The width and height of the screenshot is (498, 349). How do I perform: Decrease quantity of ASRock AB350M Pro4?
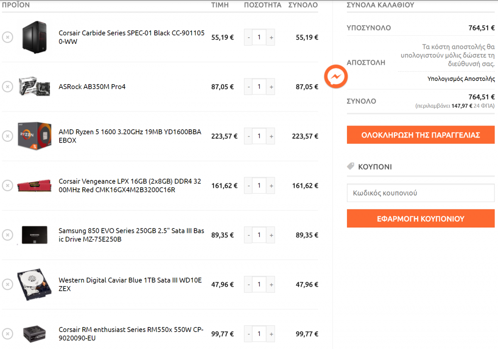tap(248, 87)
